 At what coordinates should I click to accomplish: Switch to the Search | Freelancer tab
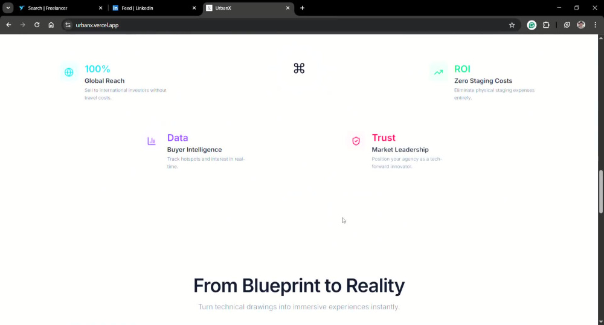(x=61, y=8)
